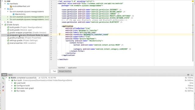The width and height of the screenshot is (195, 110).
Task: Expand the androidTest package node
Action: click(8, 17)
